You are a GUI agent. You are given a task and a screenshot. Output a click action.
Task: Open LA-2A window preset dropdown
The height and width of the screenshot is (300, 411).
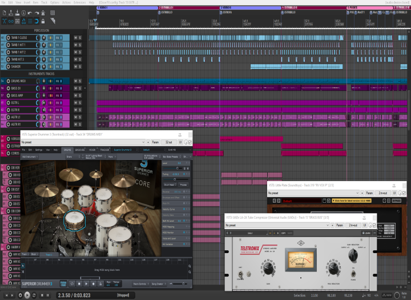pos(277,225)
